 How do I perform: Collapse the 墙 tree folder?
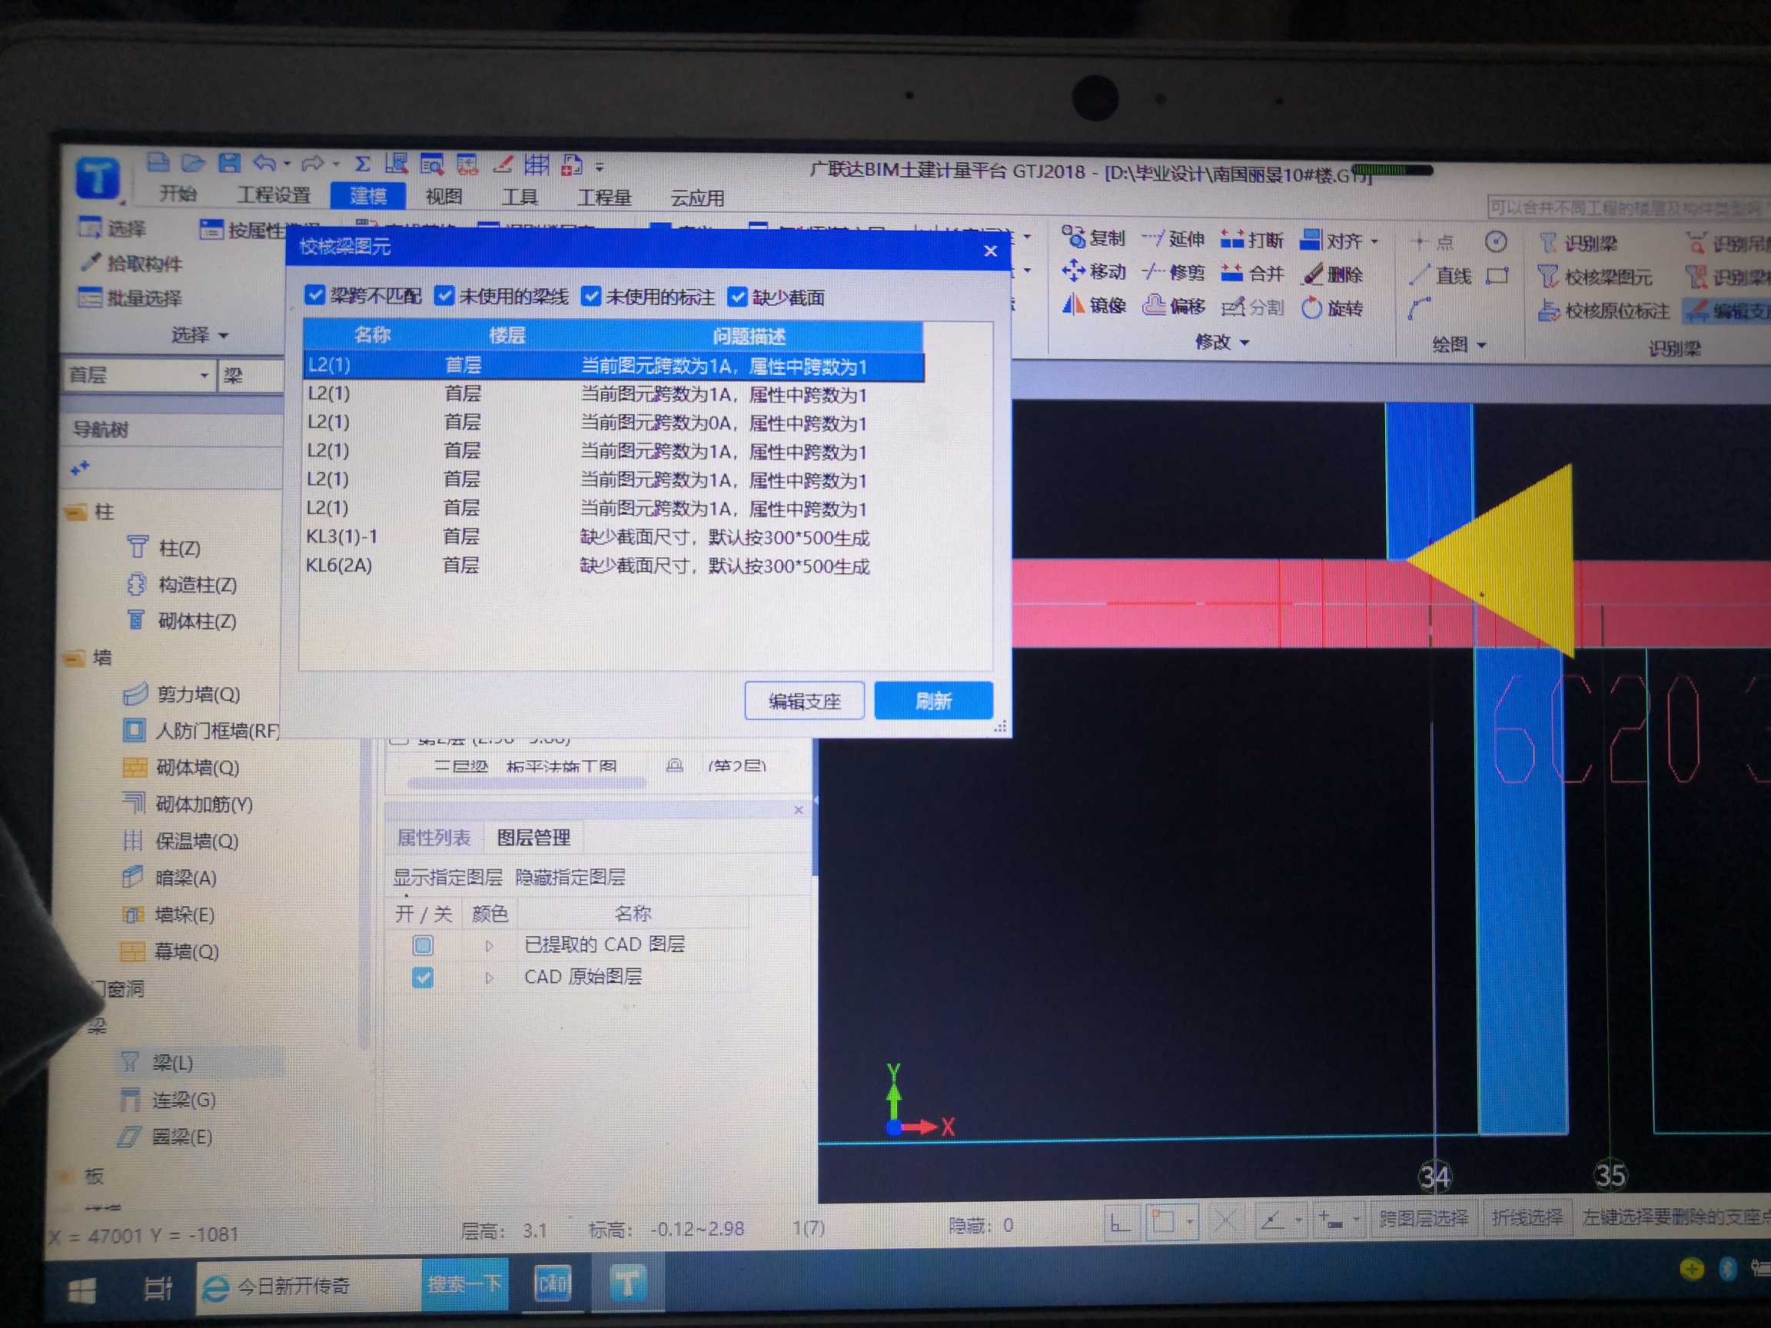75,658
